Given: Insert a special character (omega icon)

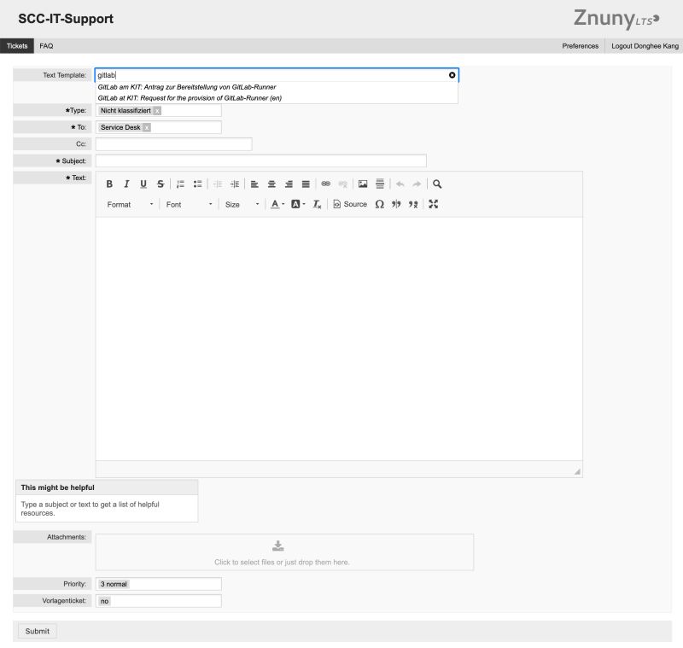Looking at the screenshot, I should tap(379, 204).
